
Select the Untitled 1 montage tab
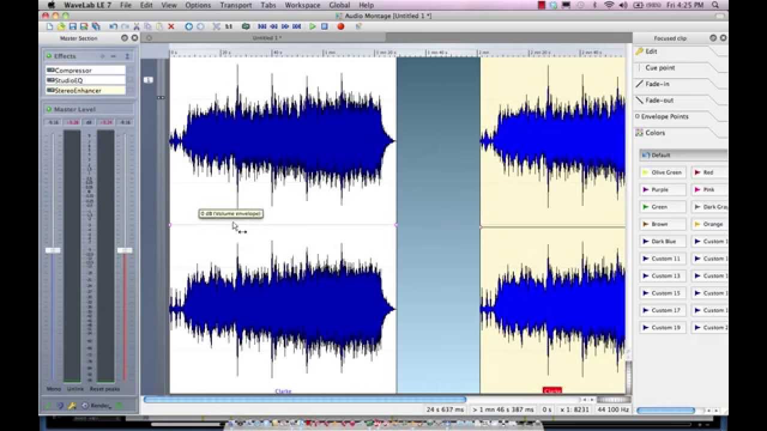[x=267, y=38]
